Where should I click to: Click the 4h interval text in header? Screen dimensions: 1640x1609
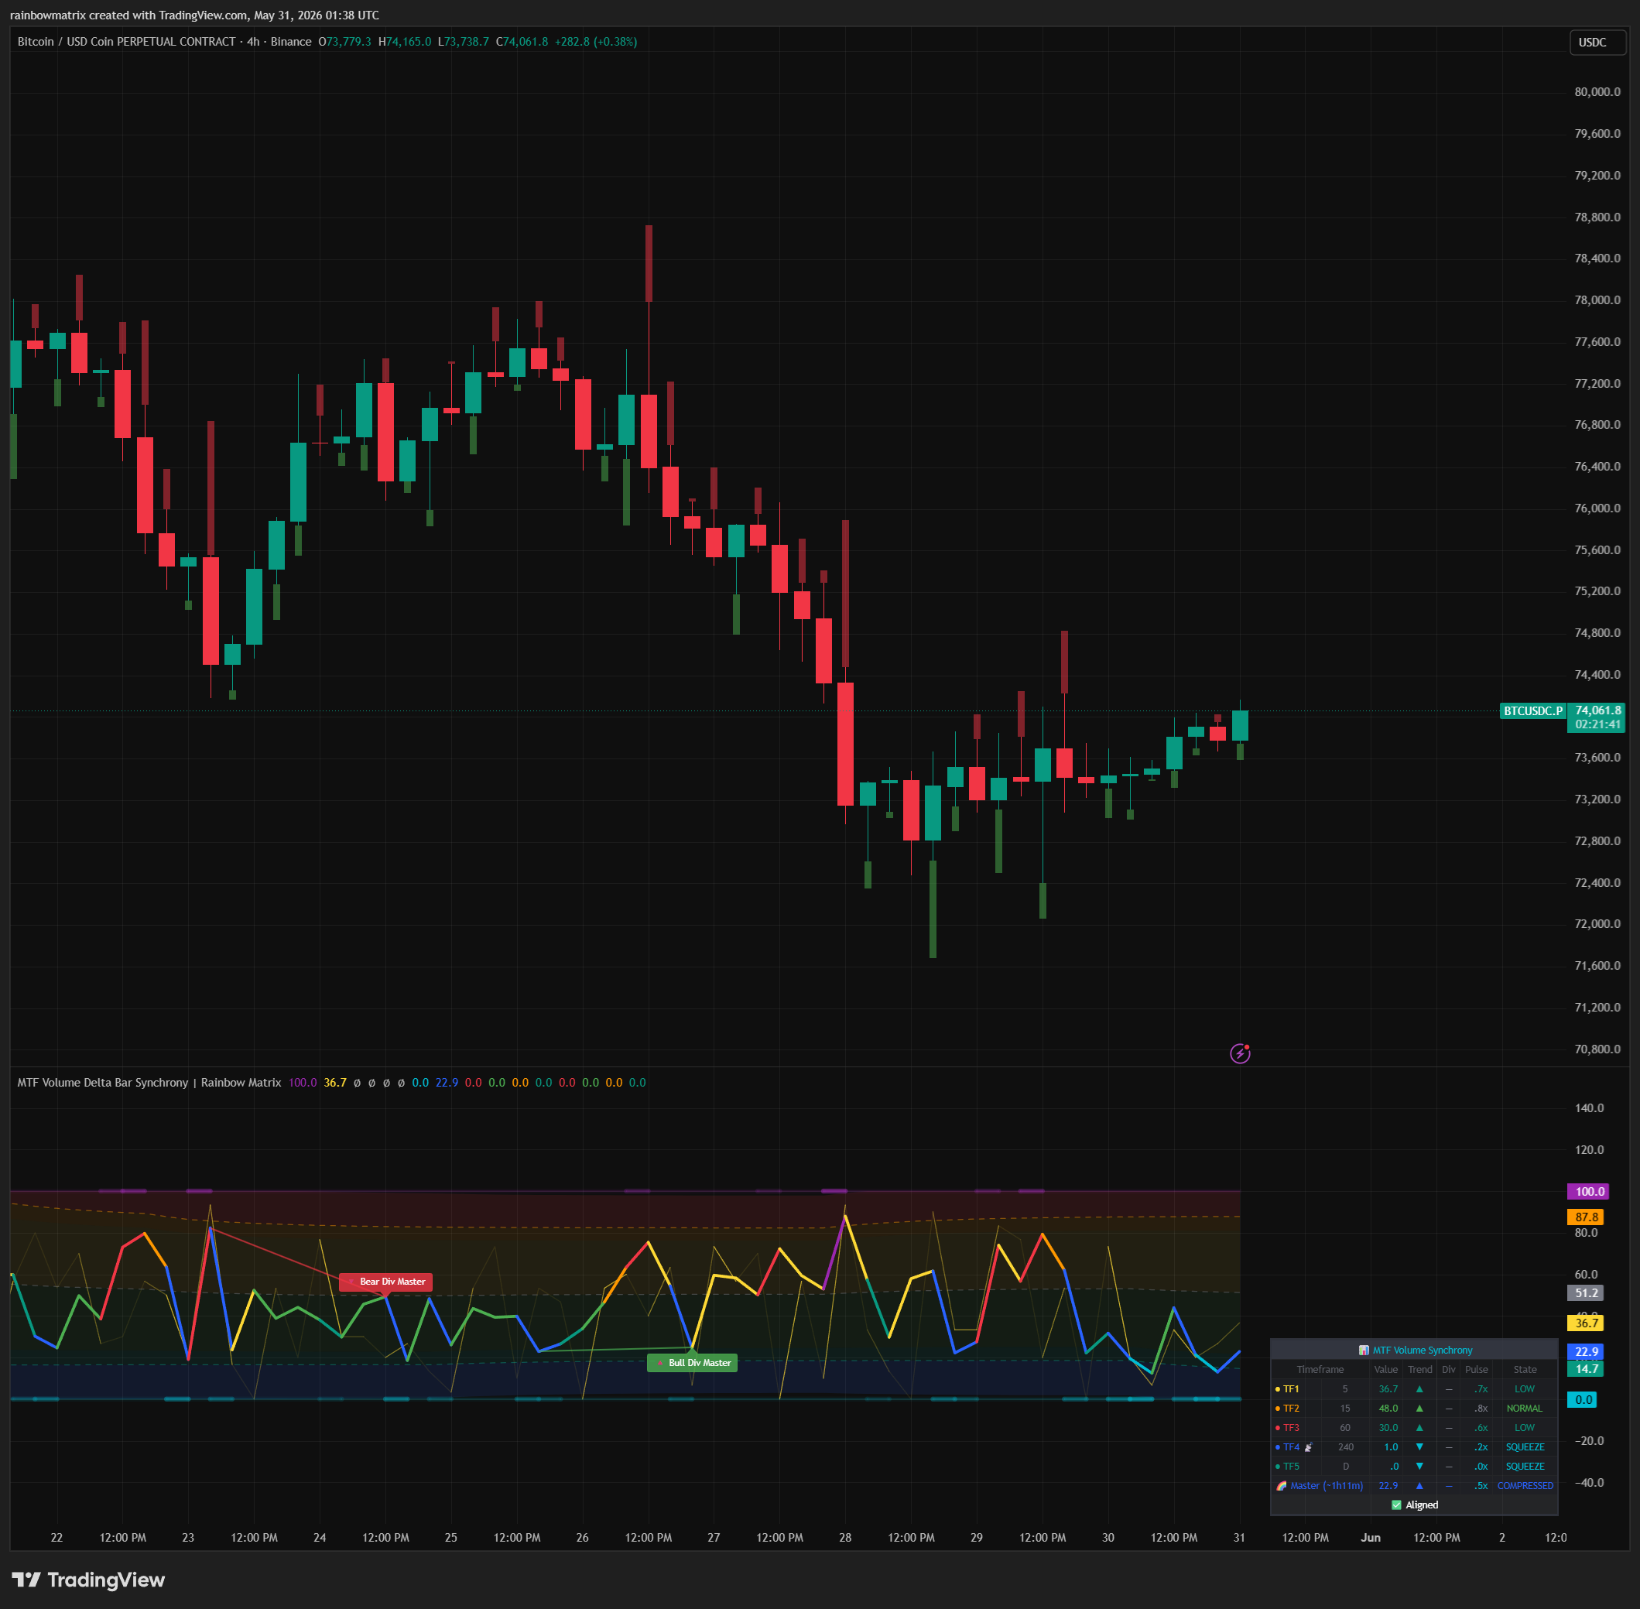click(x=254, y=42)
